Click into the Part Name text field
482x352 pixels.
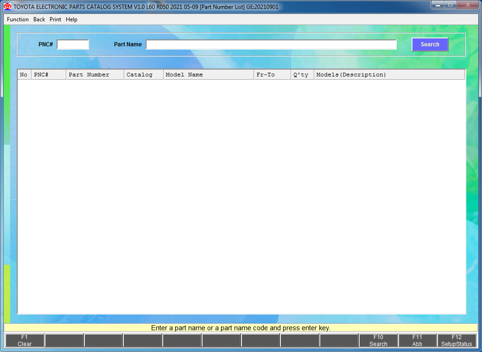coord(271,44)
